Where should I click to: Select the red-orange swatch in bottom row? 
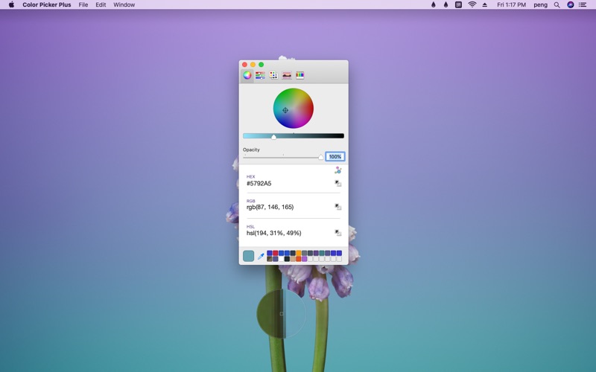(299, 259)
